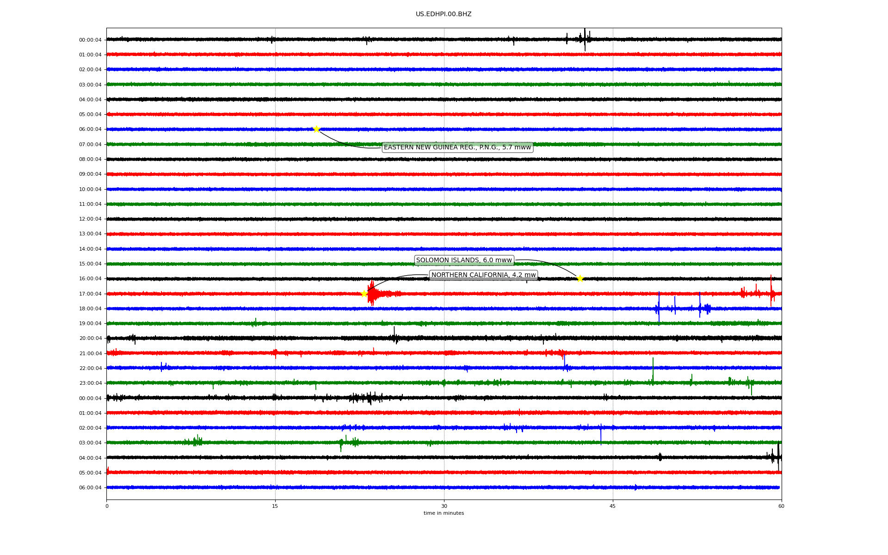Click the 30 tick on x-axis
The height and width of the screenshot is (555, 888).
click(444, 506)
